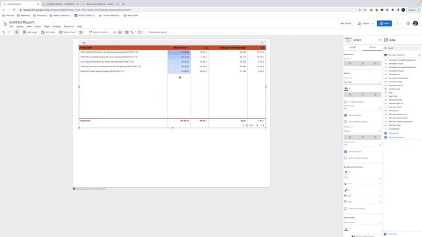Click the Date Time field in Data panel

pyautogui.click(x=393, y=96)
